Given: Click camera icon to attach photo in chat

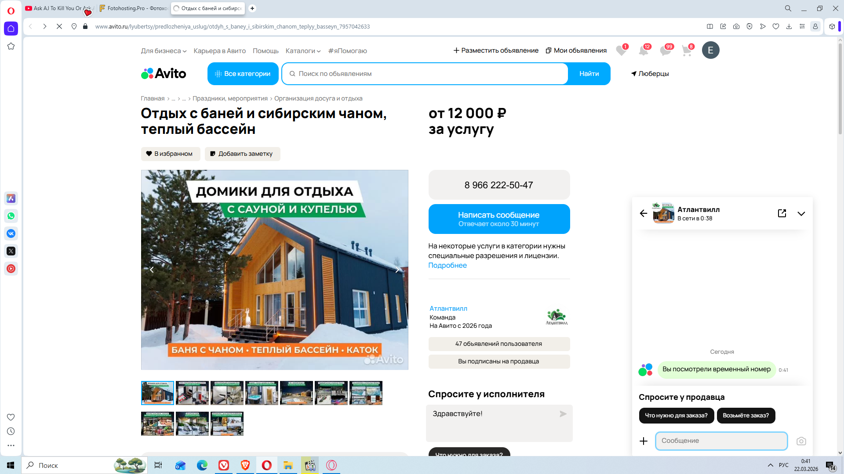Looking at the screenshot, I should click(801, 441).
